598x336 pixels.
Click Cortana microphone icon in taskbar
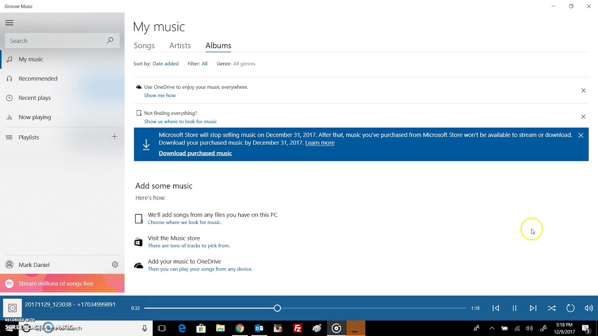coord(144,329)
